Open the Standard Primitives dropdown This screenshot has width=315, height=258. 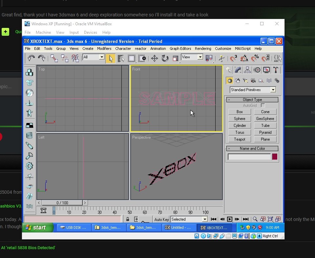pyautogui.click(x=253, y=90)
